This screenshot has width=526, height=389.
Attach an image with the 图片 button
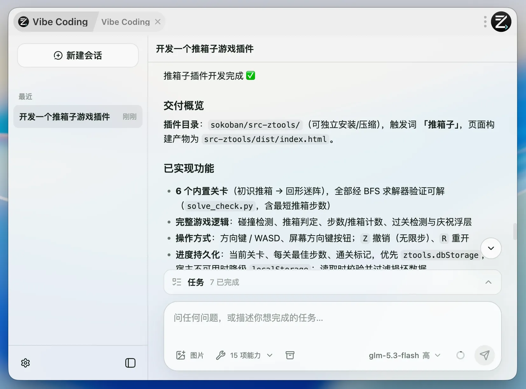click(x=190, y=355)
